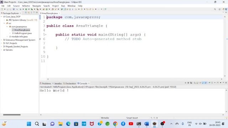Click the green Run toolbar icon

point(26,9)
